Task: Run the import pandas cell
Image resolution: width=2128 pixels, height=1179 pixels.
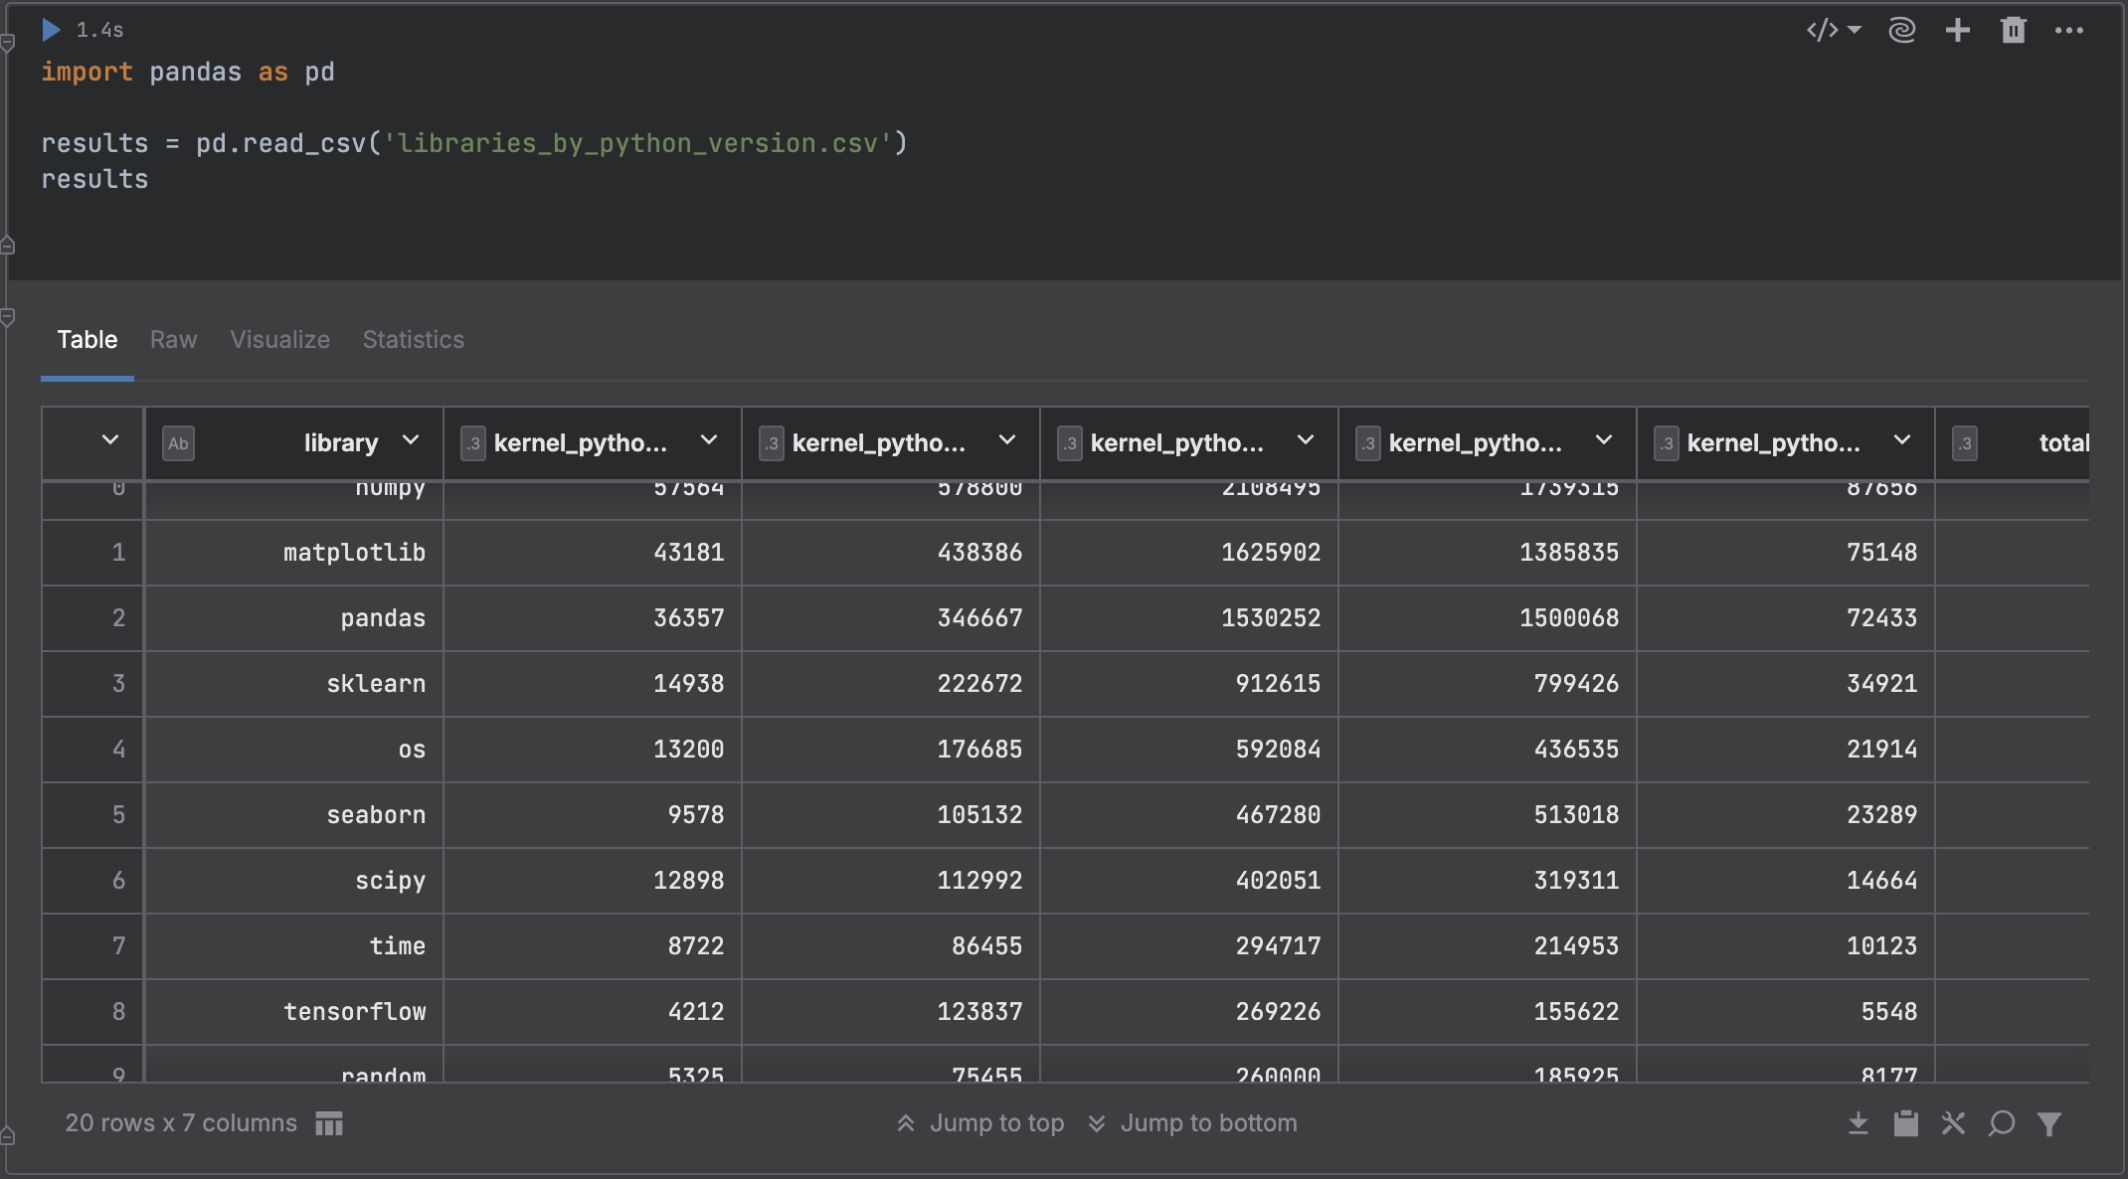Action: coord(51,30)
